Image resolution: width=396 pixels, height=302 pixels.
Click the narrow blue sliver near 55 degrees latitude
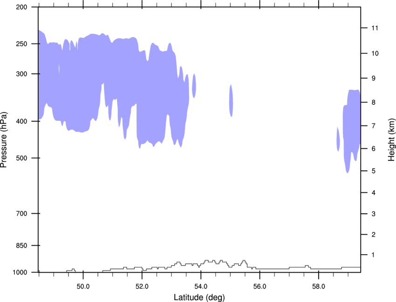click(231, 101)
